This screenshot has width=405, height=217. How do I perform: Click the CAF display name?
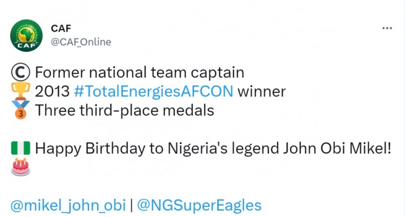(x=61, y=29)
